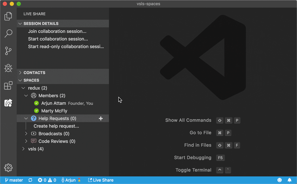Expand the Contacts section
Image resolution: width=297 pixels, height=184 pixels.
coord(20,72)
